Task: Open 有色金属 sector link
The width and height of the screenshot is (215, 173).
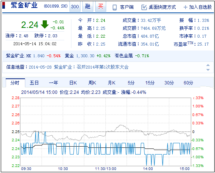Action: 124,56
